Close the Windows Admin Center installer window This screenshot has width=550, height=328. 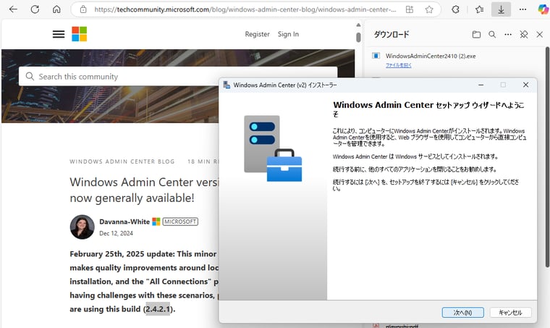525,85
